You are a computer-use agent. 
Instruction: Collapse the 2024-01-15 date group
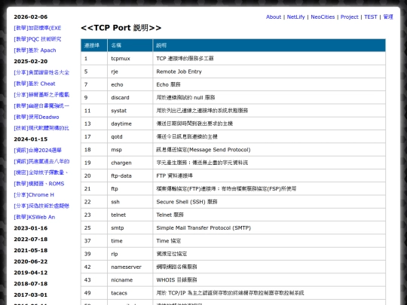coord(31,139)
